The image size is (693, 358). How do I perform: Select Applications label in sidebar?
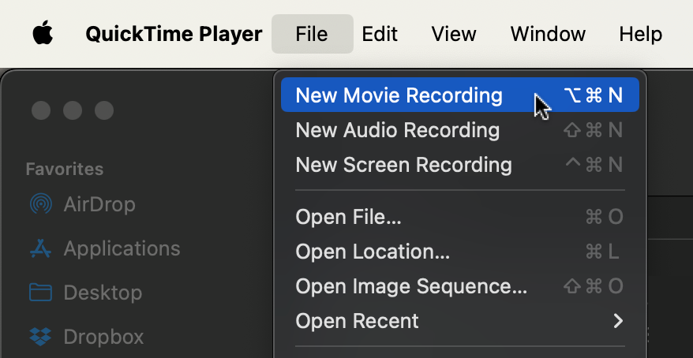(122, 248)
